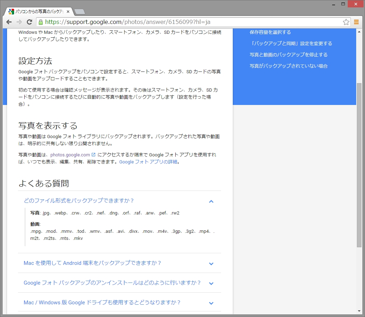Image resolution: width=365 pixels, height=317 pixels.
Task: Click the vertical scrollbar thumb
Action: point(359,165)
